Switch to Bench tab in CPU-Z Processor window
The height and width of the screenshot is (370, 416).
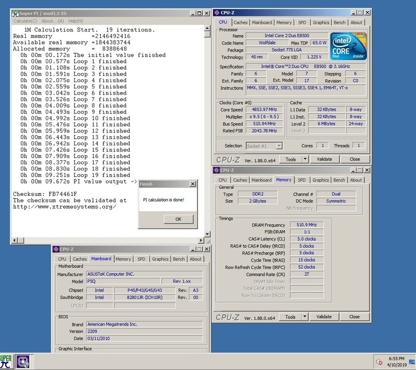339,23
